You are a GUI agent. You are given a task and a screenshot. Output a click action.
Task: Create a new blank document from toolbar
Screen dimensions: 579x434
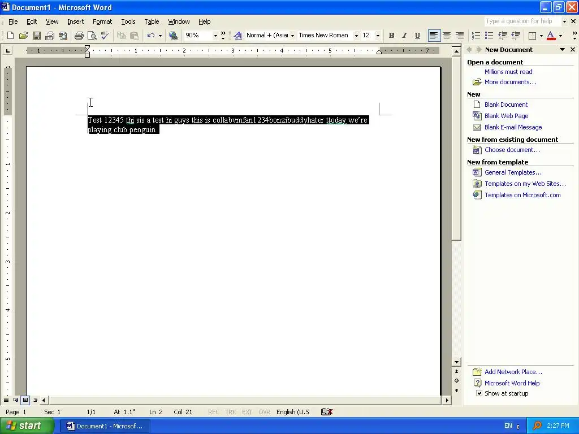click(x=10, y=36)
